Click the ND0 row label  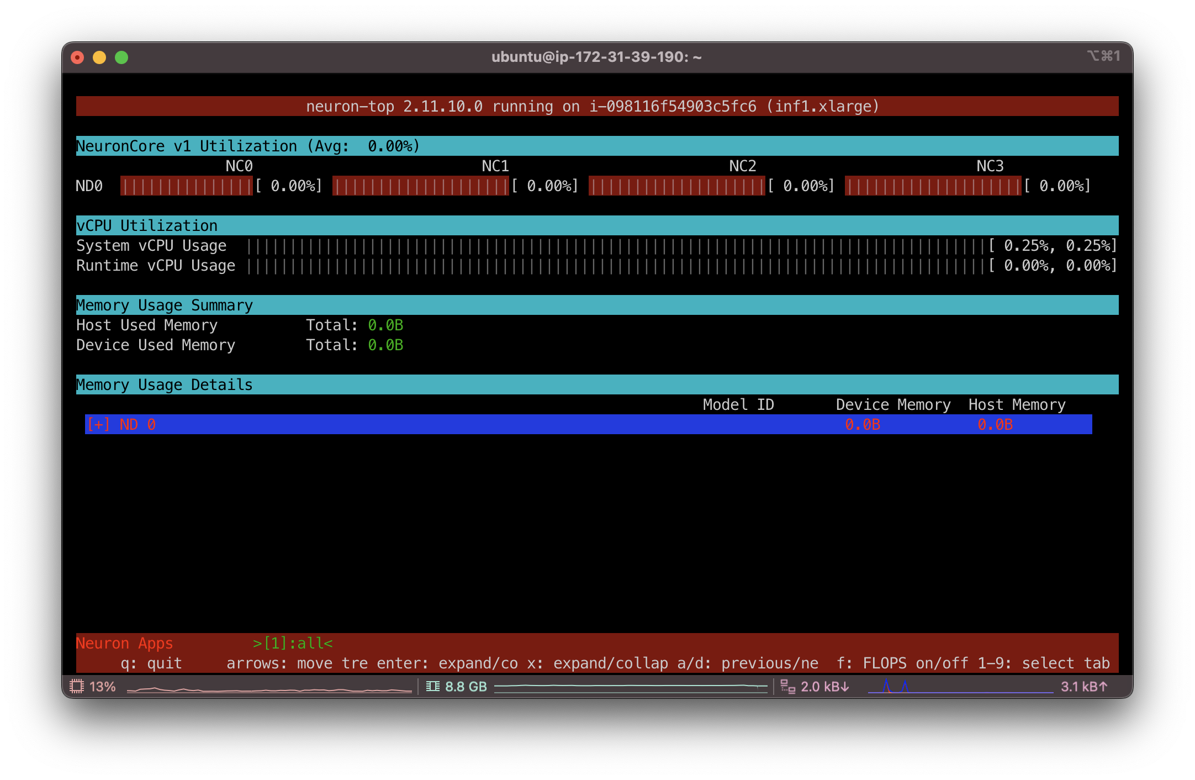pyautogui.click(x=89, y=186)
